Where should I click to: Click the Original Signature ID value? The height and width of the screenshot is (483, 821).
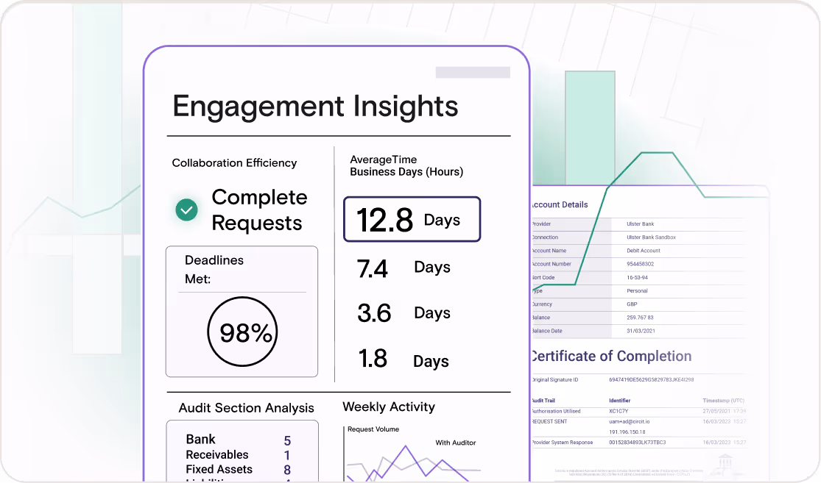(x=652, y=379)
